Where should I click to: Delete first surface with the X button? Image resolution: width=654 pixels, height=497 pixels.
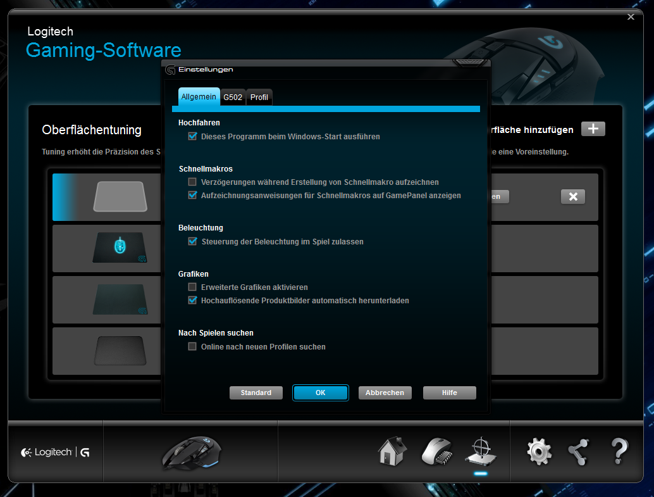[x=572, y=197]
